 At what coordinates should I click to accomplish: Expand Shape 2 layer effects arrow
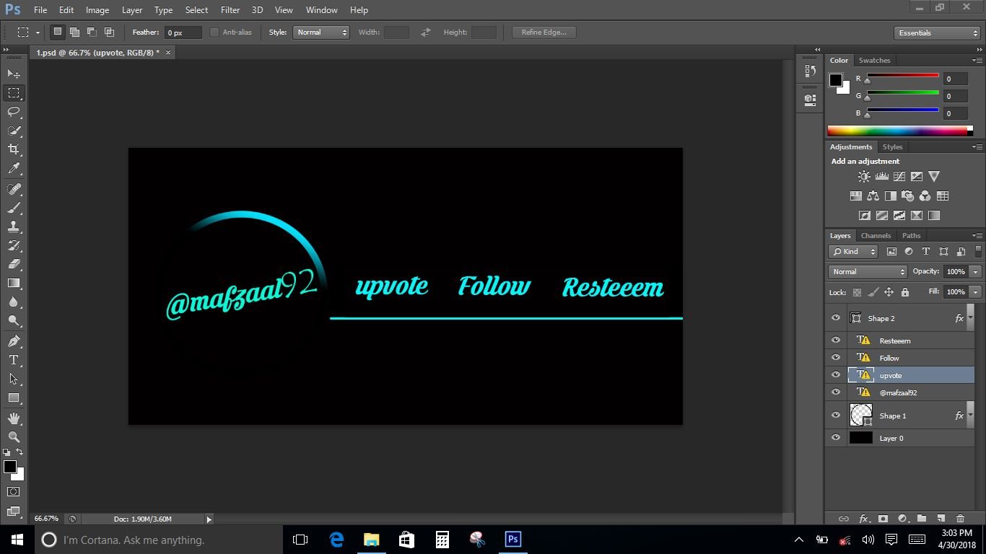pos(970,317)
